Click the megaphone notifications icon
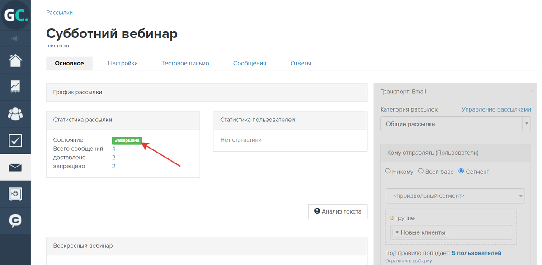This screenshot has width=542, height=265. (x=15, y=38)
